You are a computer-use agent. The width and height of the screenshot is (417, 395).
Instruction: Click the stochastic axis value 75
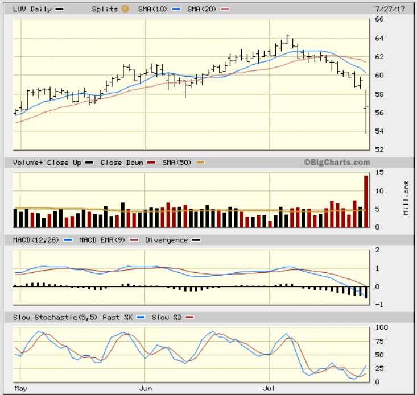(x=379, y=342)
